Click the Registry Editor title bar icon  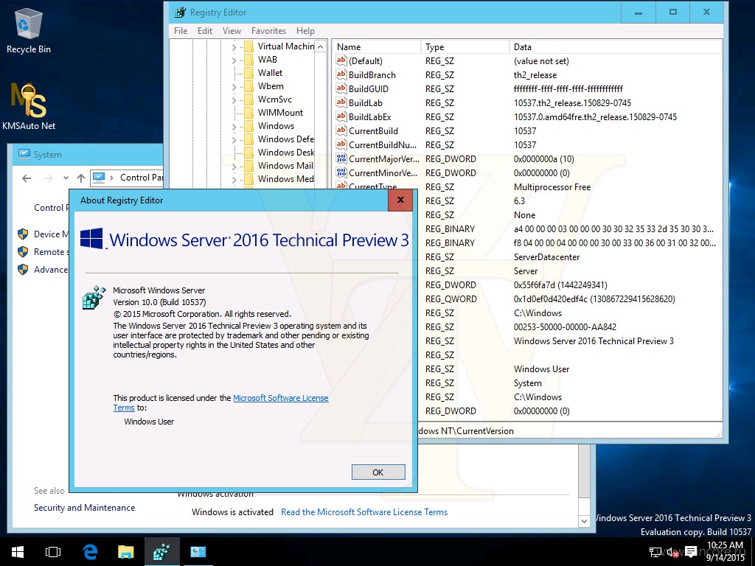tap(180, 13)
